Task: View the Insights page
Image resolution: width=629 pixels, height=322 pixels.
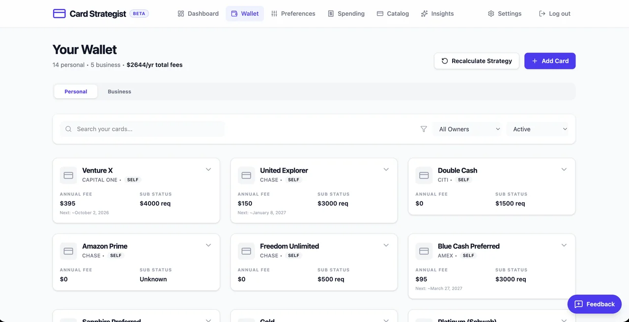Action: (x=437, y=14)
